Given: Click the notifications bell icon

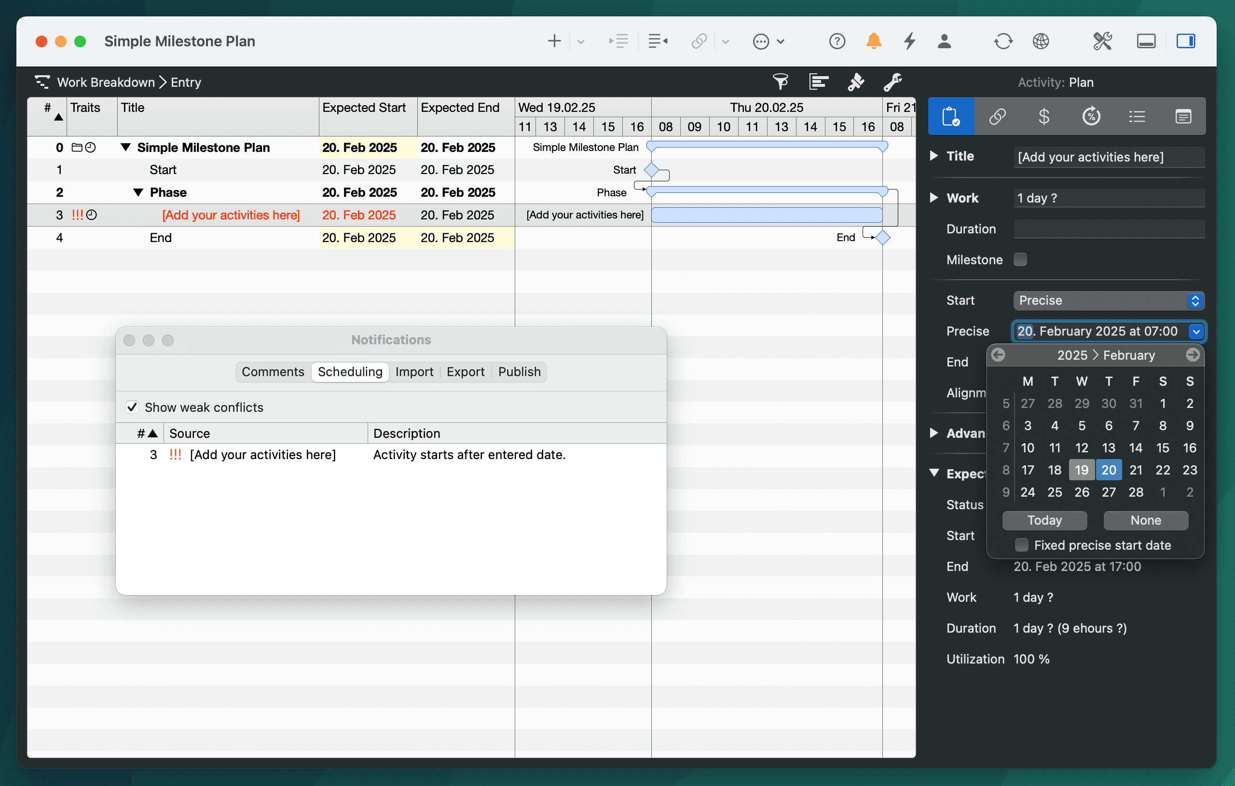Looking at the screenshot, I should (x=873, y=41).
